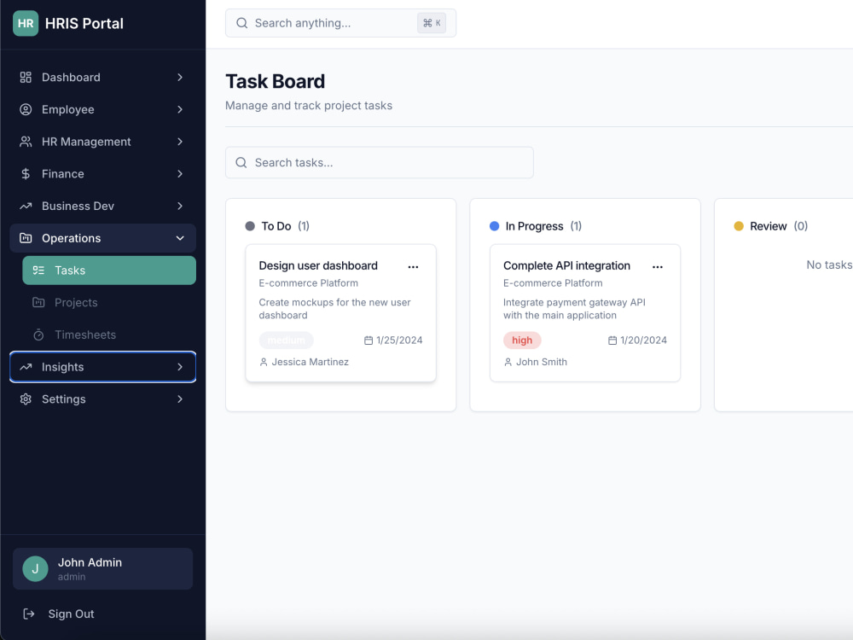Open options menu for Complete API integration
Viewport: 853px width, 640px height.
click(658, 266)
